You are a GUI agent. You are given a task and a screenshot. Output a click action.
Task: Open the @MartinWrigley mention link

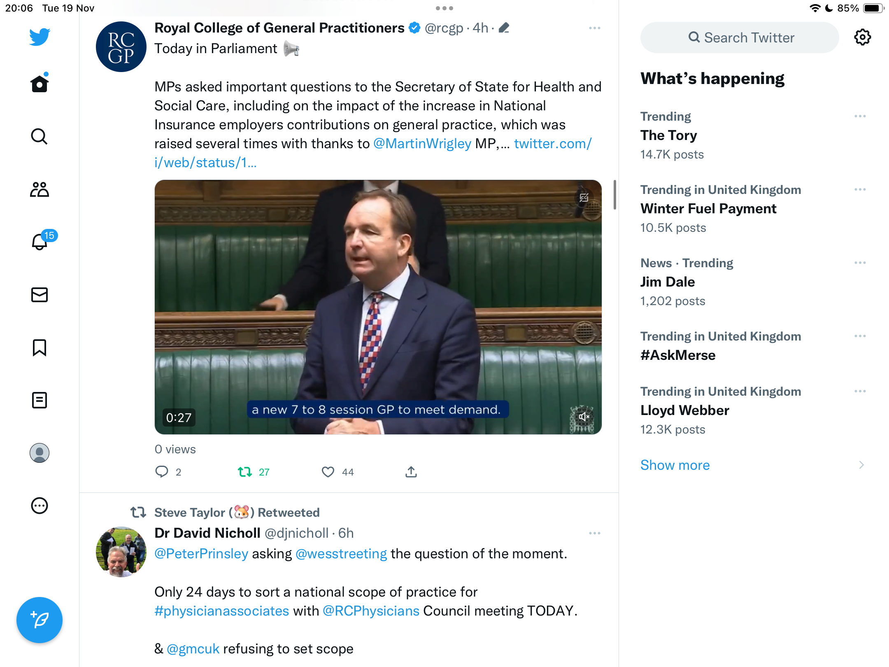(x=422, y=144)
